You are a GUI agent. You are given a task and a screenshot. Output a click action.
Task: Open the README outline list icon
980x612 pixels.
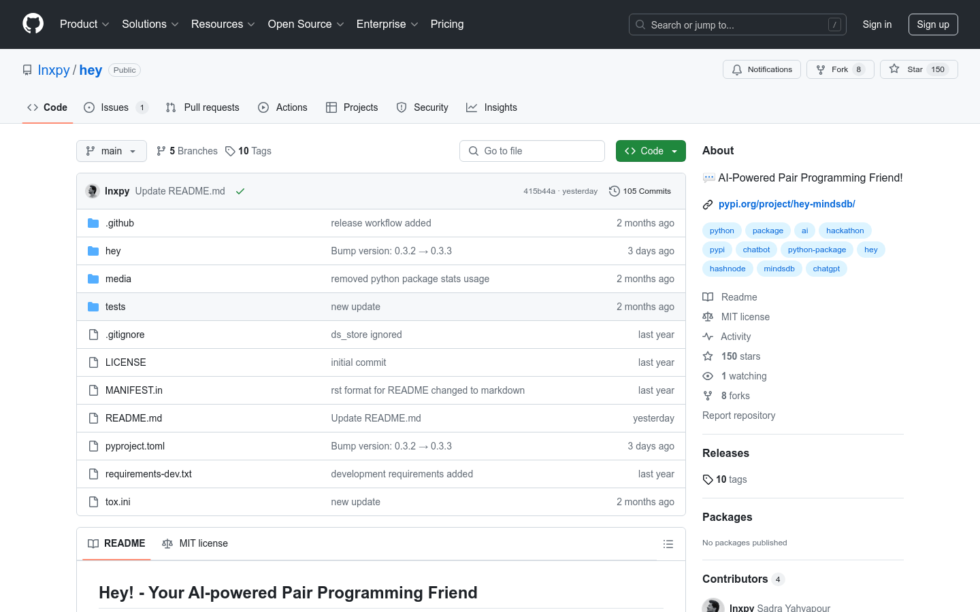tap(668, 544)
